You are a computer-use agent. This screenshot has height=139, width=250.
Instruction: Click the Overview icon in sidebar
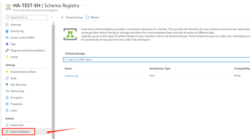[7, 25]
